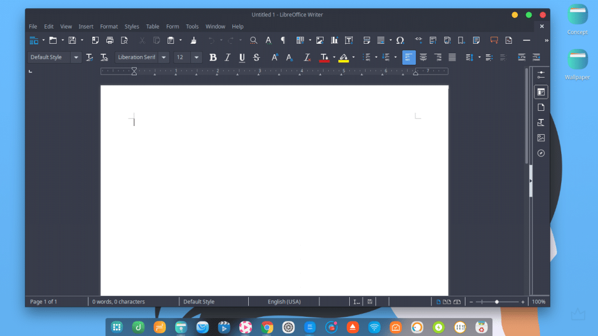598x336 pixels.
Task: Toggle Superscript formatting
Action: tap(274, 58)
